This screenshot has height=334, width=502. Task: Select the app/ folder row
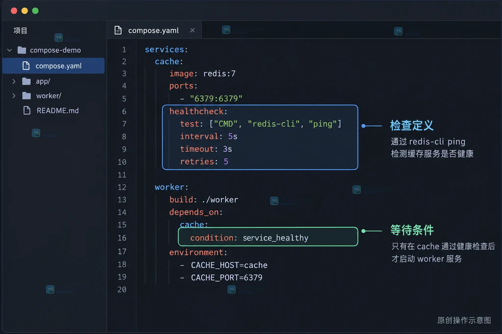[x=53, y=82]
